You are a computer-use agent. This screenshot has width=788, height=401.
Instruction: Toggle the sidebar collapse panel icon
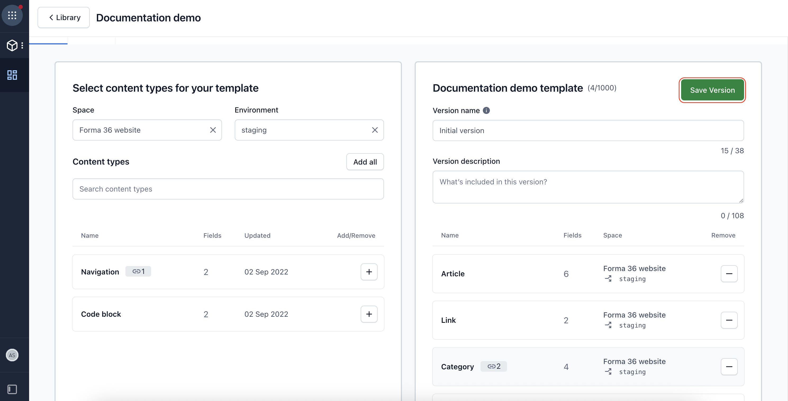[x=12, y=389]
